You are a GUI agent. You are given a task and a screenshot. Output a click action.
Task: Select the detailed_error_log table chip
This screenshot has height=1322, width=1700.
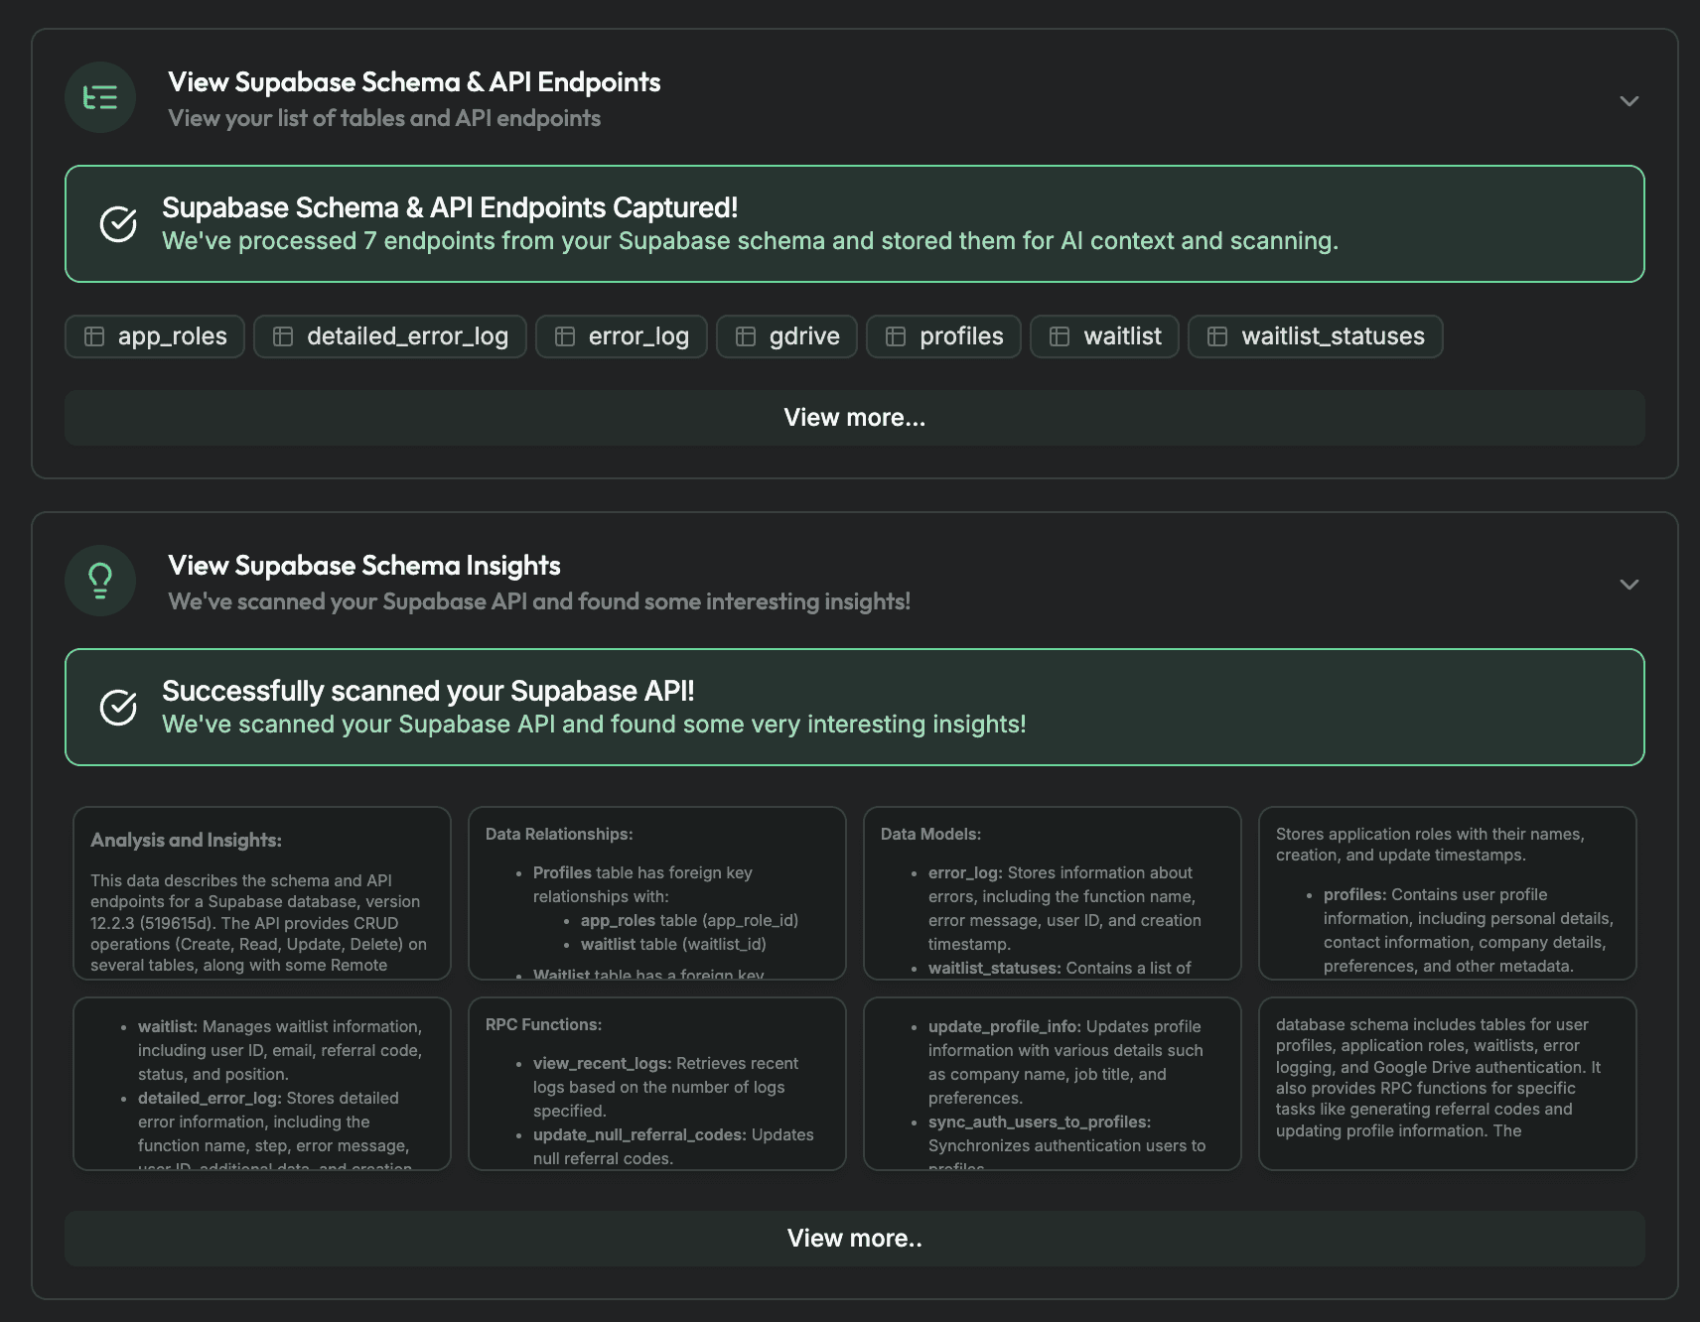(x=390, y=336)
